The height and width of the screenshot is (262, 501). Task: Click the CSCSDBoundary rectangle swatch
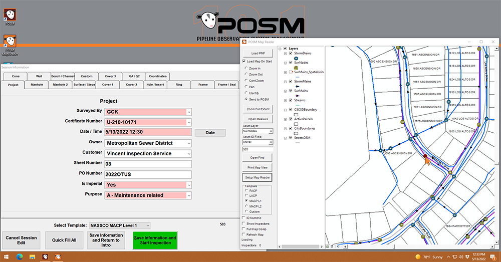pos(296,114)
